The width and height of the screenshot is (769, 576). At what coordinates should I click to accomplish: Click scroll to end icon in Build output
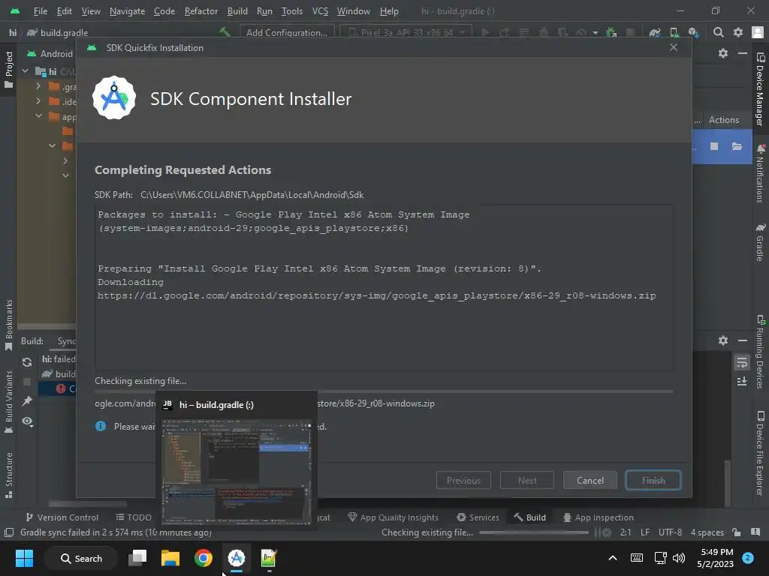point(741,381)
